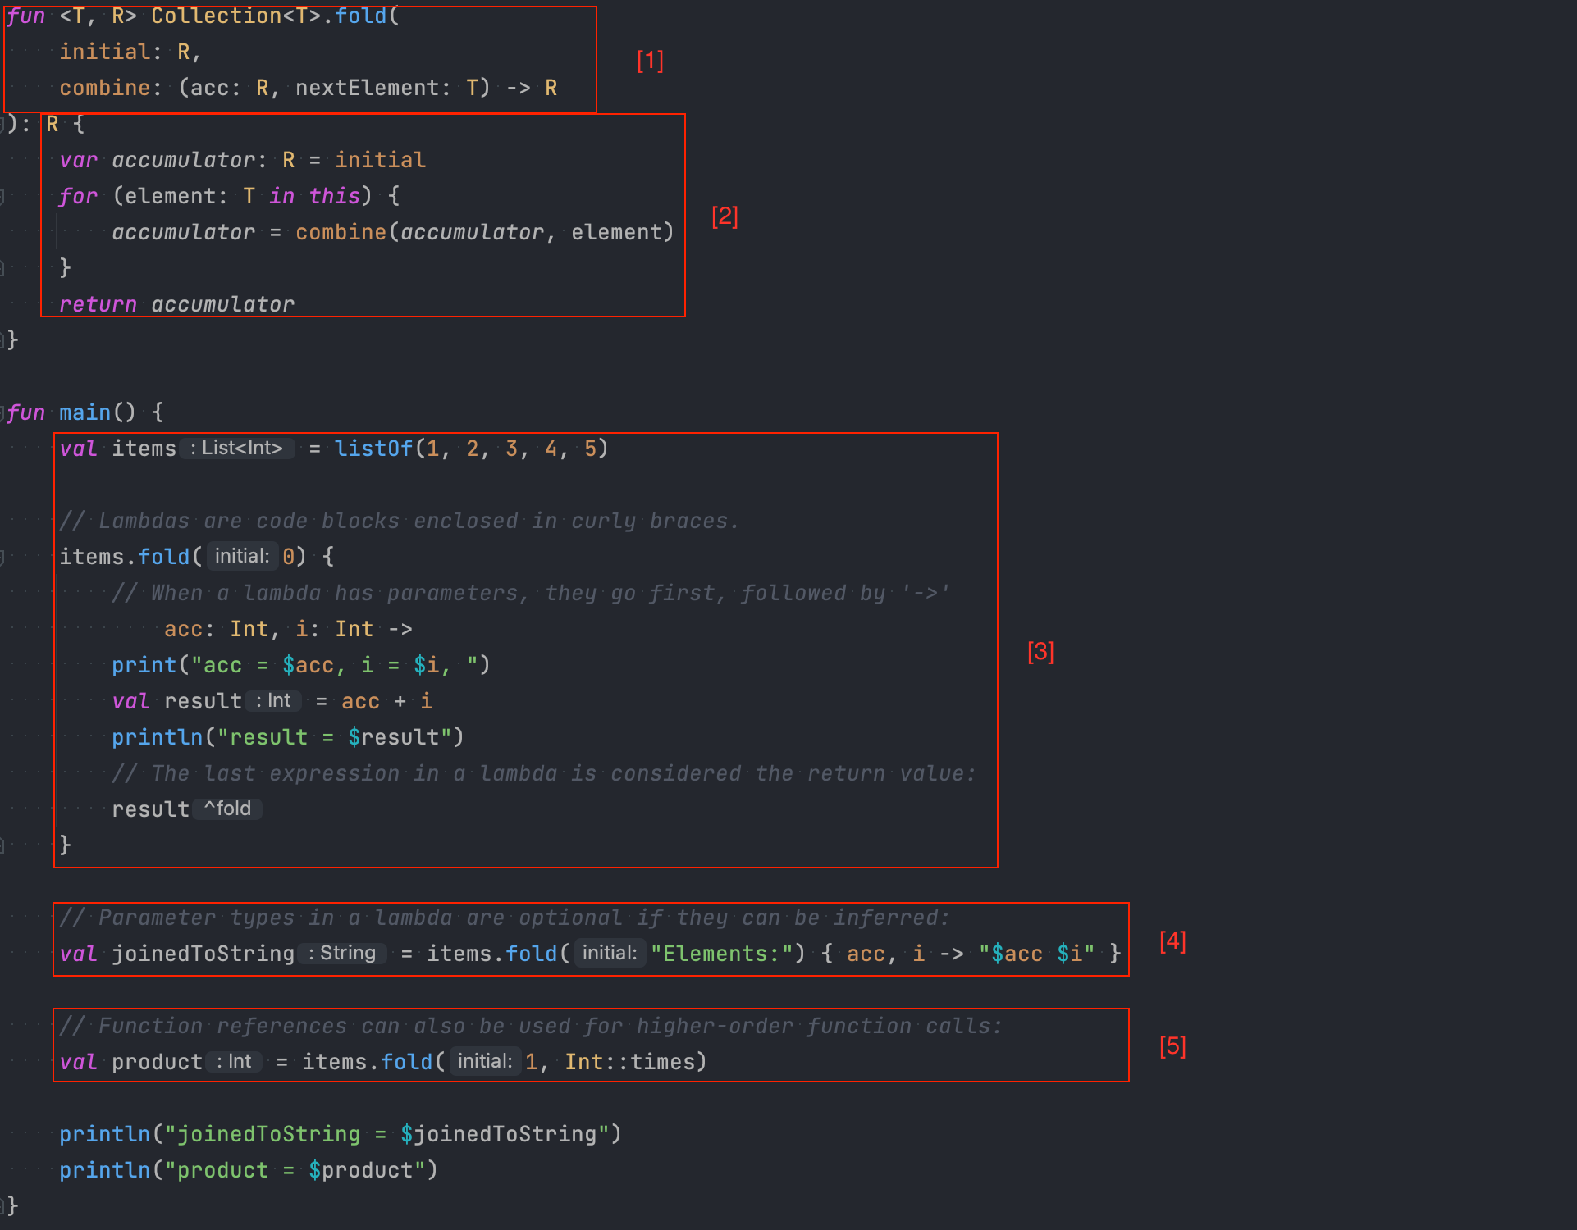Click the ': String' inlay hint on joinedToString
Viewport: 1577px width, 1230px height.
coord(342,954)
